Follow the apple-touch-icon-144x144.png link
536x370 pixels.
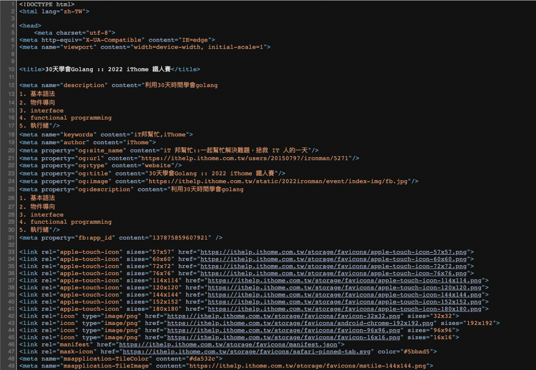[344, 295]
